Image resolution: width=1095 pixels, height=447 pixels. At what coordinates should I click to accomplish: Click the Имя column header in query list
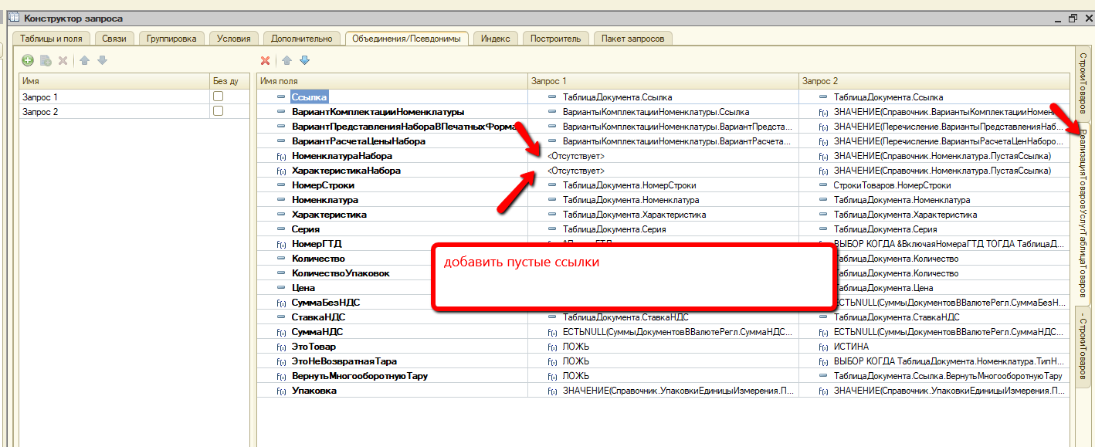tap(114, 81)
